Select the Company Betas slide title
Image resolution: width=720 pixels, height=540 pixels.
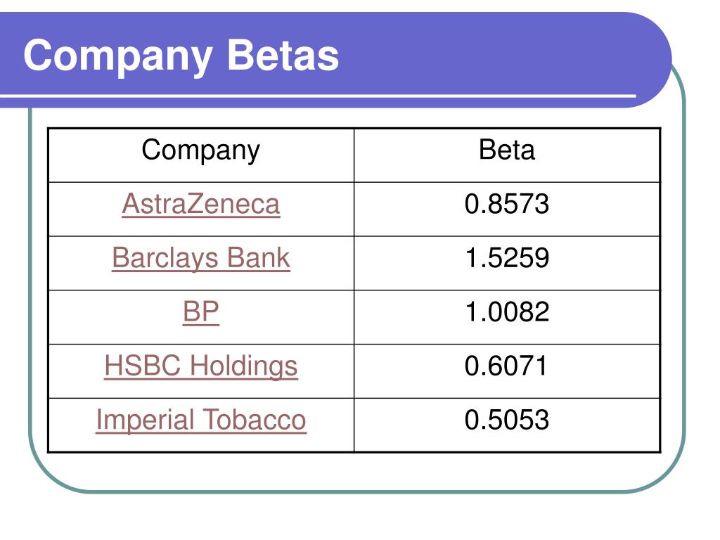coord(181,56)
